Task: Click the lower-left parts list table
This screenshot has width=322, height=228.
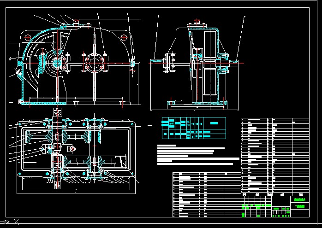Action: point(206,194)
